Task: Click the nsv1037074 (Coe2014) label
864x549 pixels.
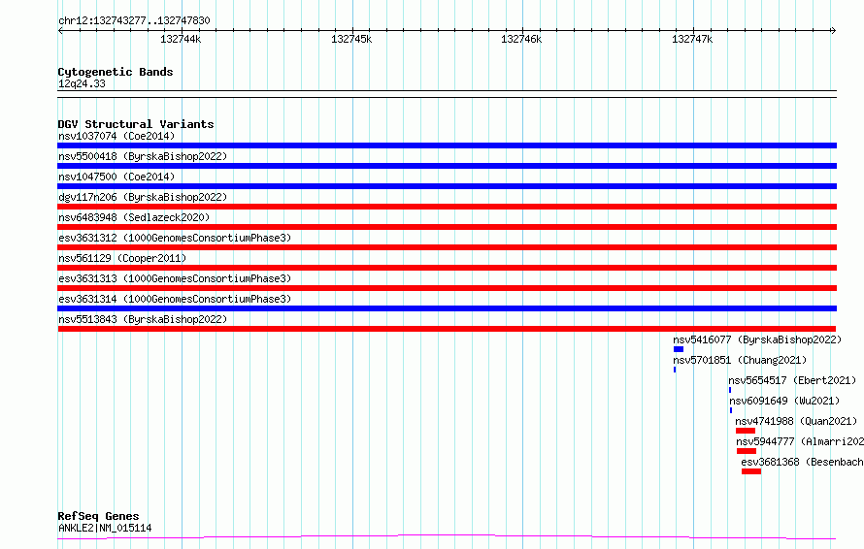Action: point(116,136)
